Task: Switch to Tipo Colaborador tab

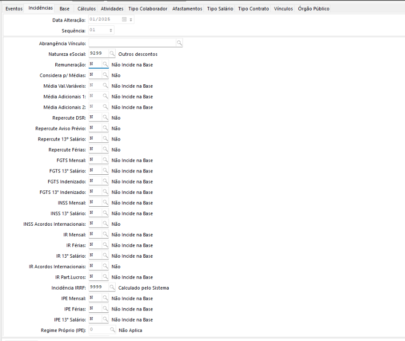Action: point(148,9)
